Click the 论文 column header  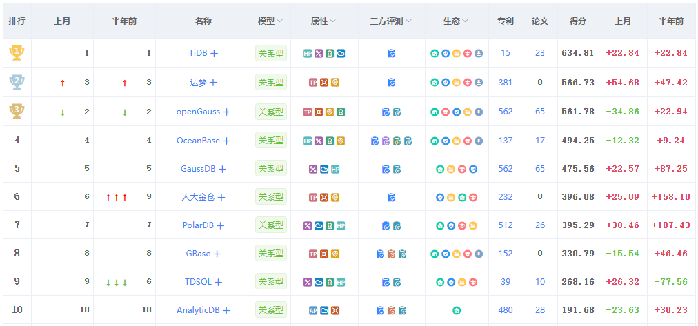tap(540, 21)
